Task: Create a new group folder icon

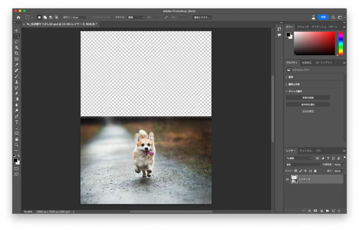Action: pyautogui.click(x=327, y=211)
